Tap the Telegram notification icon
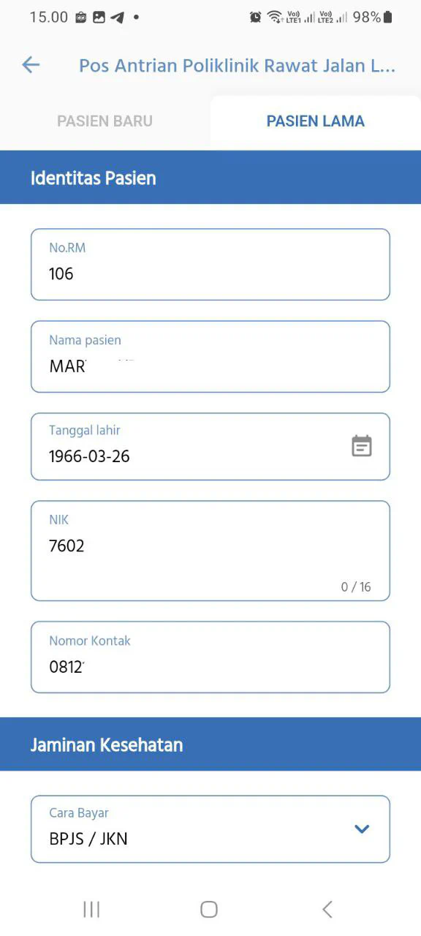This screenshot has height=936, width=421. coord(117,18)
